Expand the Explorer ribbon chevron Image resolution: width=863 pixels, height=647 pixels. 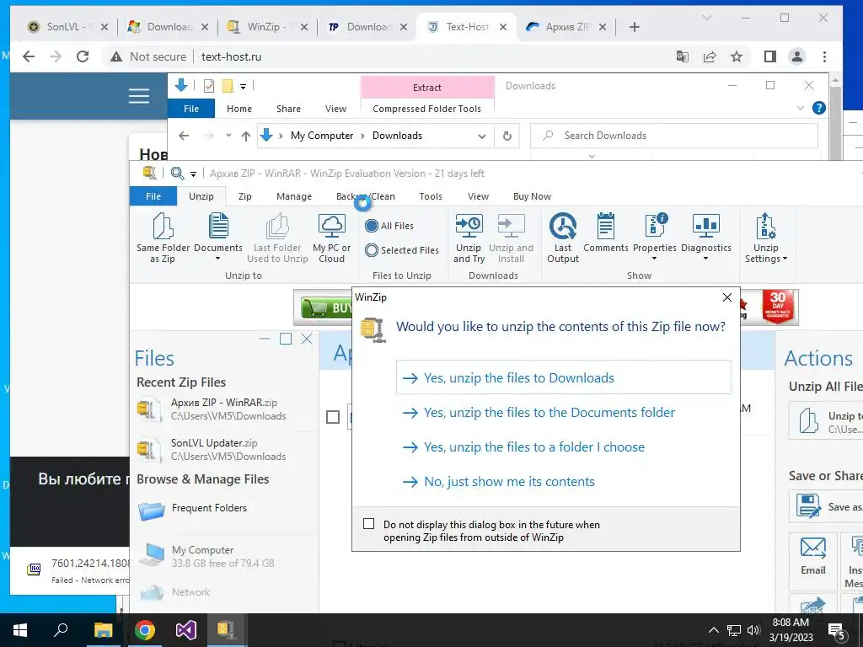(x=801, y=108)
